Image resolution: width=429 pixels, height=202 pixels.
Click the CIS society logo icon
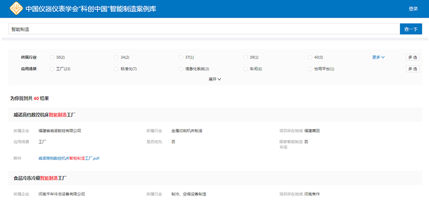(x=16, y=9)
